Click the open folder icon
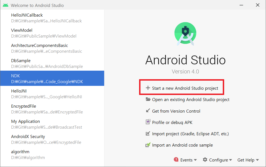The width and height of the screenshot is (266, 167). [x=148, y=99]
